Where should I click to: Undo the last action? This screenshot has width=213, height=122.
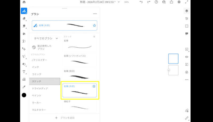tap(141, 2)
